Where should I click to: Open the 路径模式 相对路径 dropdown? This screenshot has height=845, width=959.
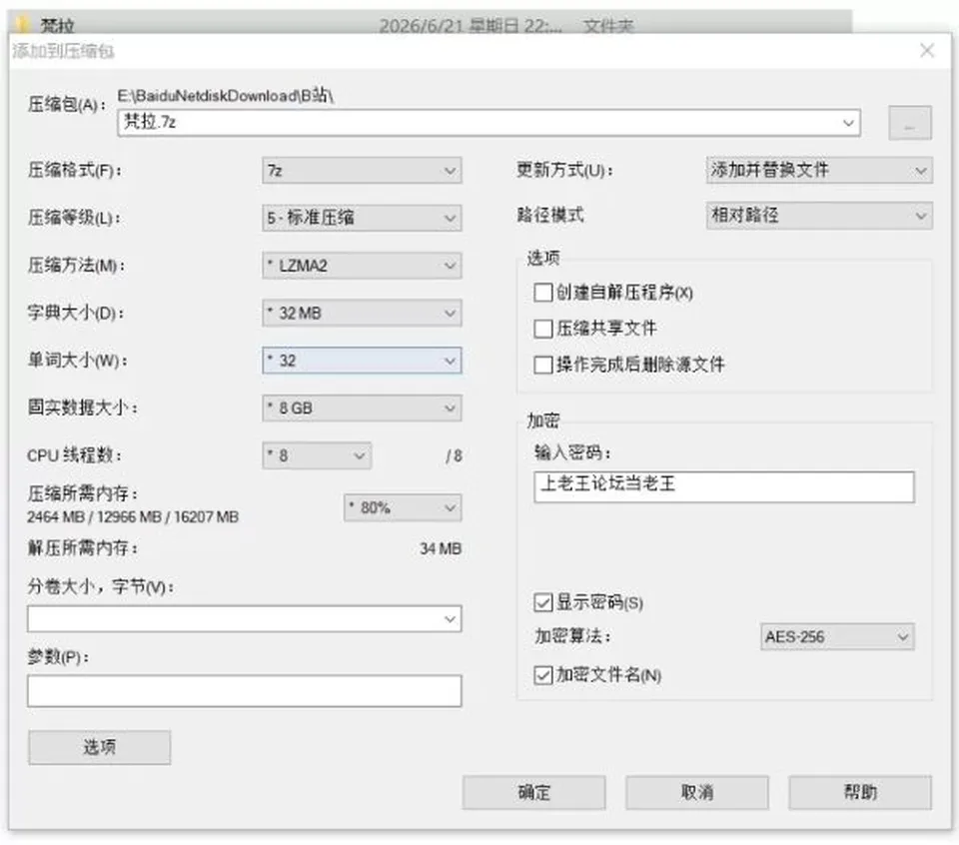[x=819, y=215]
